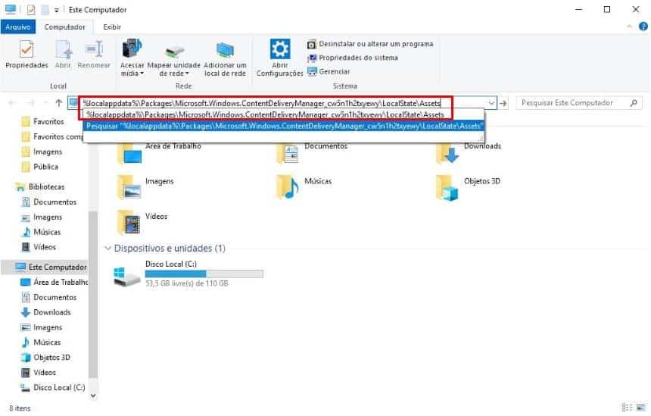651x416 pixels.
Task: Switch to details view icon
Action: (x=628, y=407)
